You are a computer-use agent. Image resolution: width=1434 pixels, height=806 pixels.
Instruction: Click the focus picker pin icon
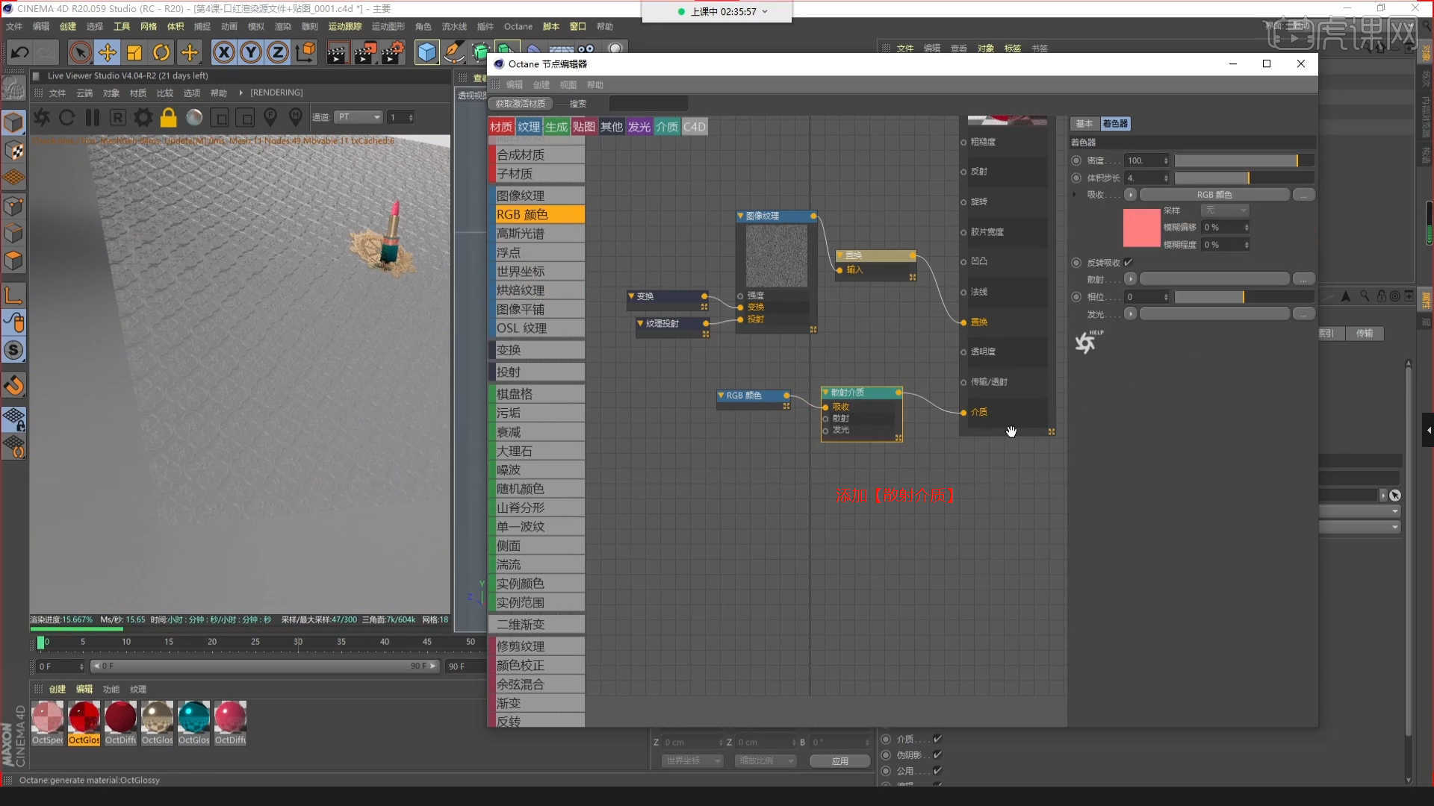[270, 117]
